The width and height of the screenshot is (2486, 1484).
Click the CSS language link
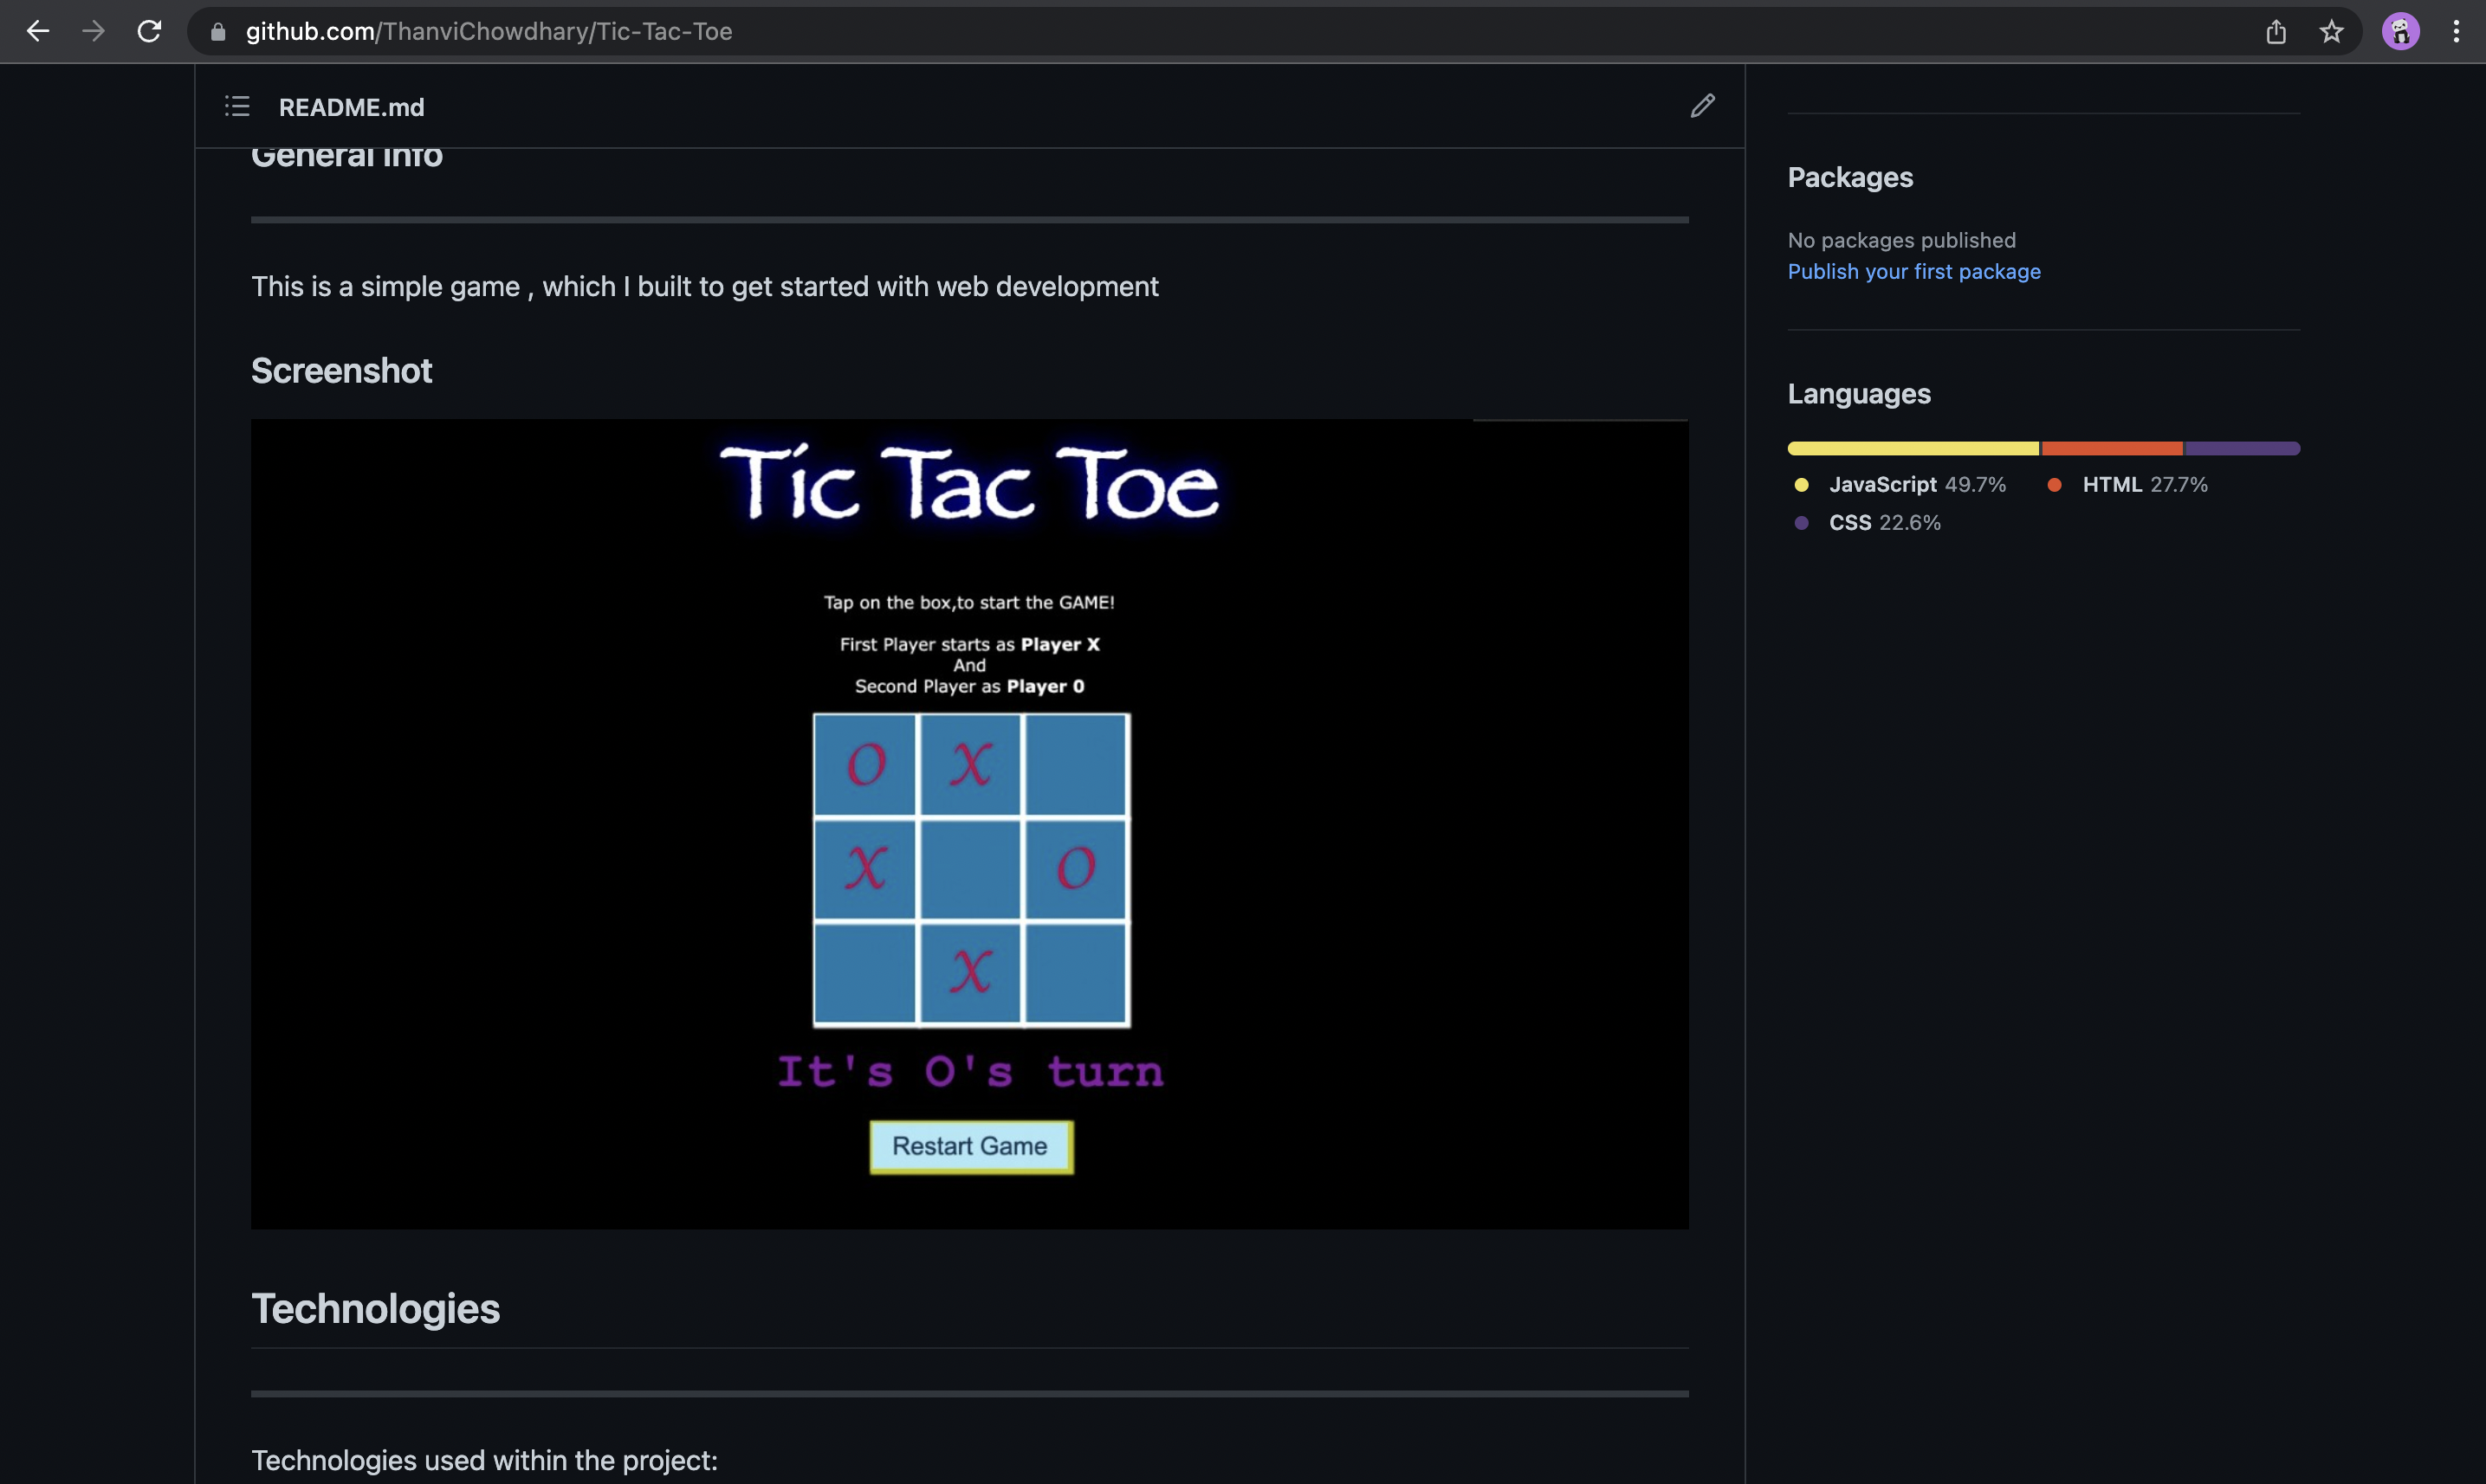(x=1848, y=523)
